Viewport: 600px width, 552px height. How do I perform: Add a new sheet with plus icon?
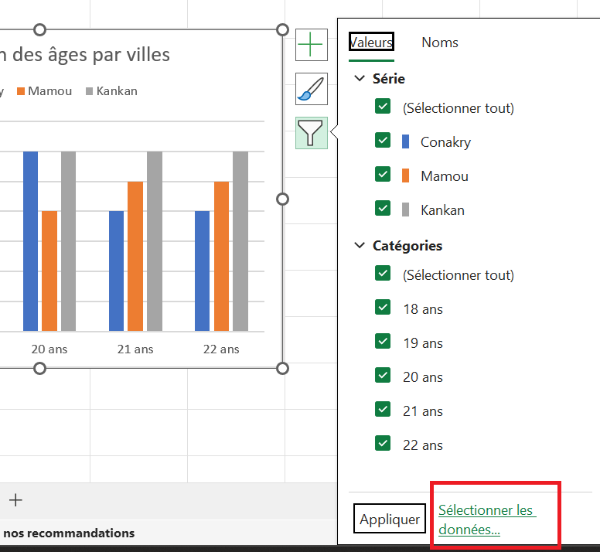click(15, 500)
